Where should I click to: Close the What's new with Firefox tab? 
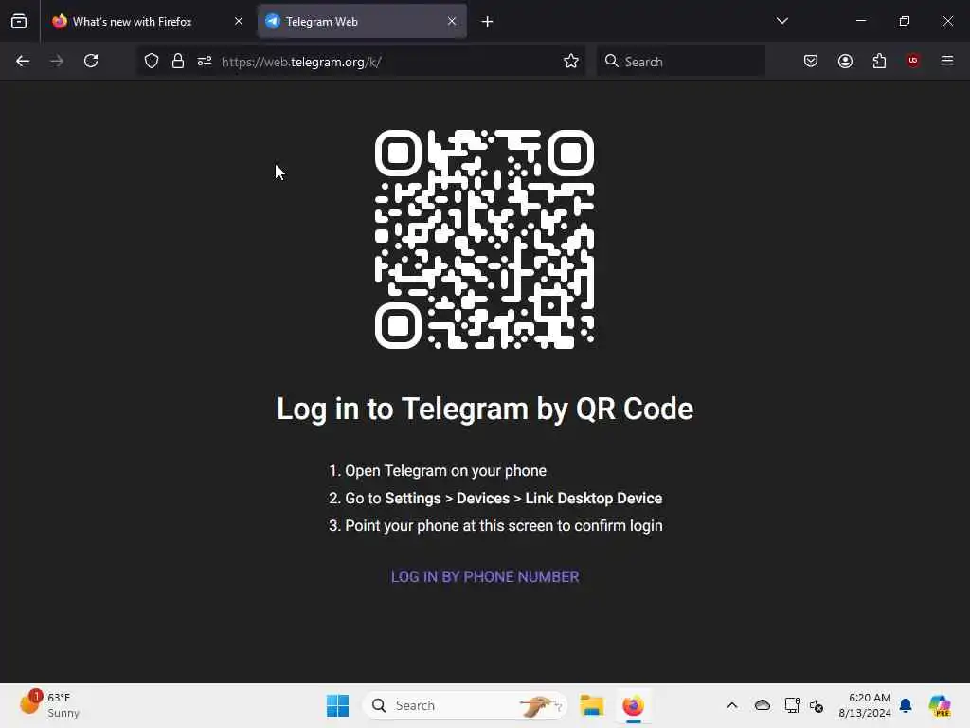pyautogui.click(x=238, y=22)
